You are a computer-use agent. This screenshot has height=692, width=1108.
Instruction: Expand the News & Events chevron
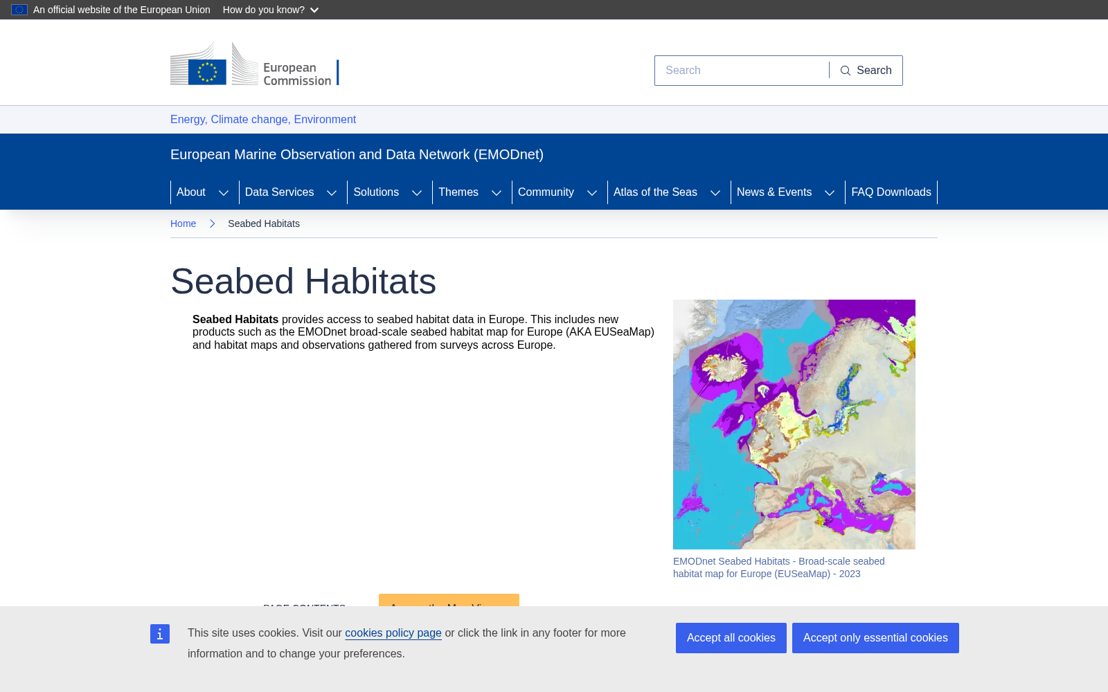pyautogui.click(x=830, y=192)
